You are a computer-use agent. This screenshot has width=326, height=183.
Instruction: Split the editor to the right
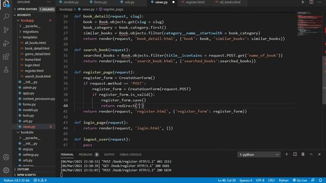coord(311,2)
